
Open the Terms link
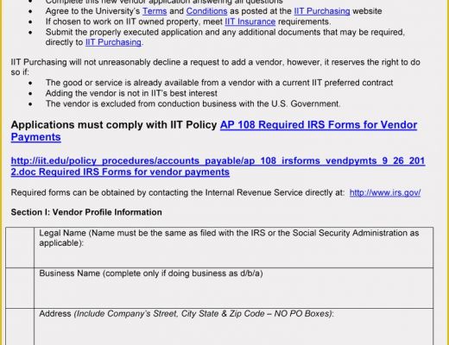tap(155, 11)
